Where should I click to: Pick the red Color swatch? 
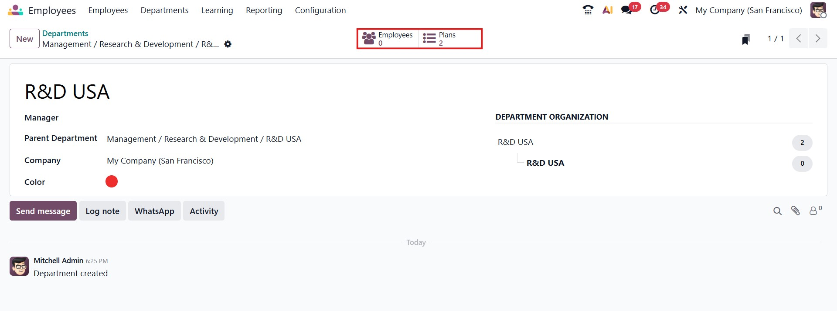coord(112,181)
